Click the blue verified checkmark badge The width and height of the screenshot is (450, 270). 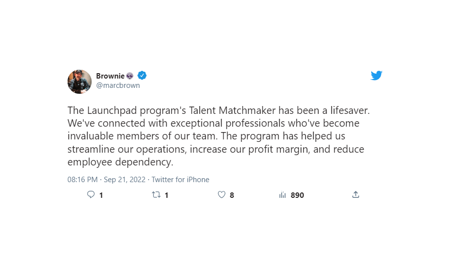tap(142, 76)
